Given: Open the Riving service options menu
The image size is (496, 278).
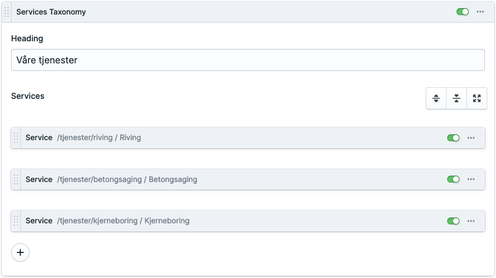Looking at the screenshot, I should (x=471, y=138).
